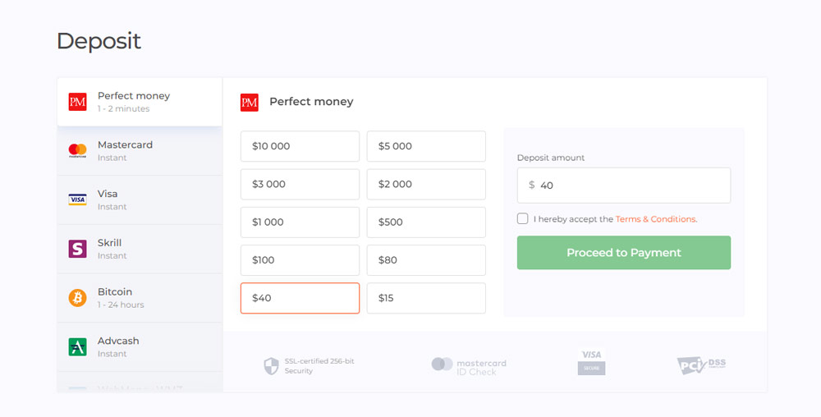Accept the Terms & Conditions checkbox
821x417 pixels.
click(x=522, y=218)
